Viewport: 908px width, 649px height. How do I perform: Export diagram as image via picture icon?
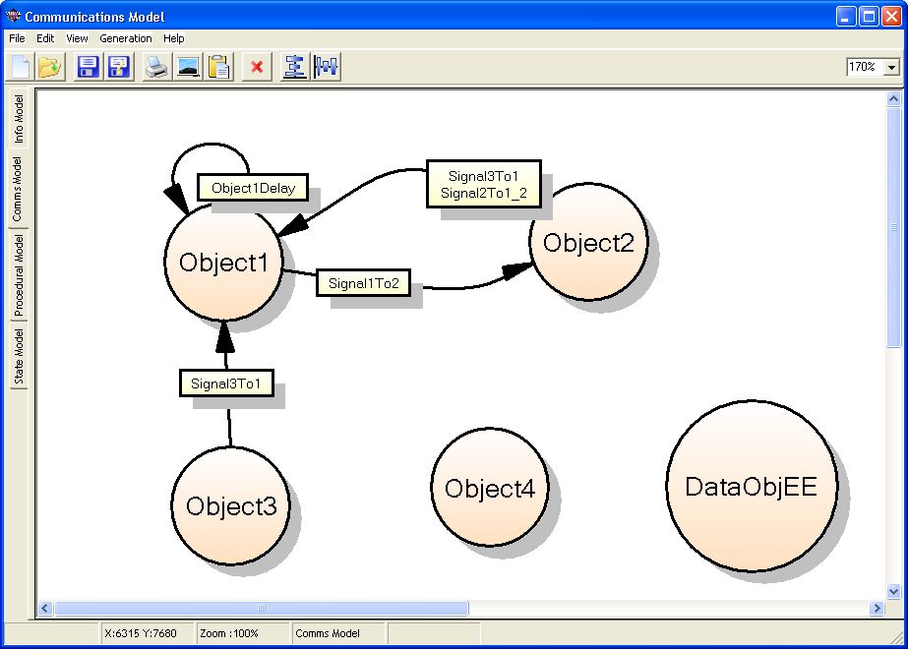point(187,67)
